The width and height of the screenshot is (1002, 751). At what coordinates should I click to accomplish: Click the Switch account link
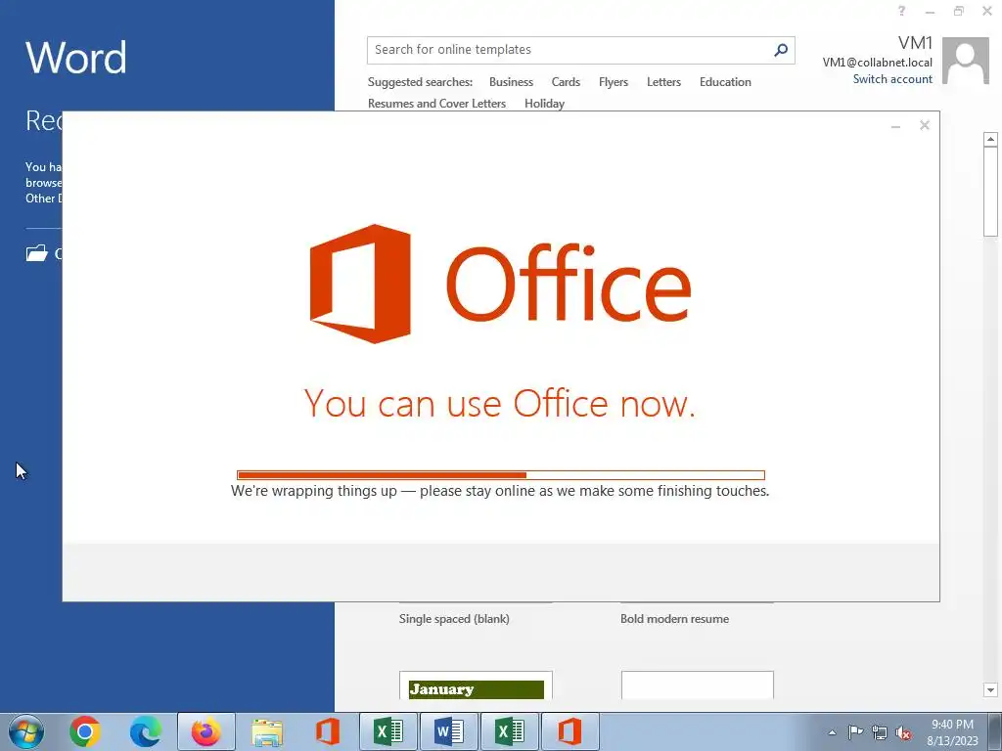point(892,79)
